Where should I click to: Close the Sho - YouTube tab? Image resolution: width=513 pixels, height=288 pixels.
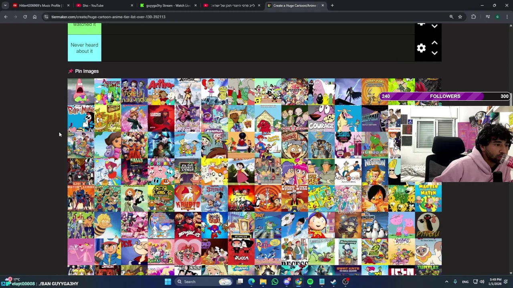tap(132, 6)
